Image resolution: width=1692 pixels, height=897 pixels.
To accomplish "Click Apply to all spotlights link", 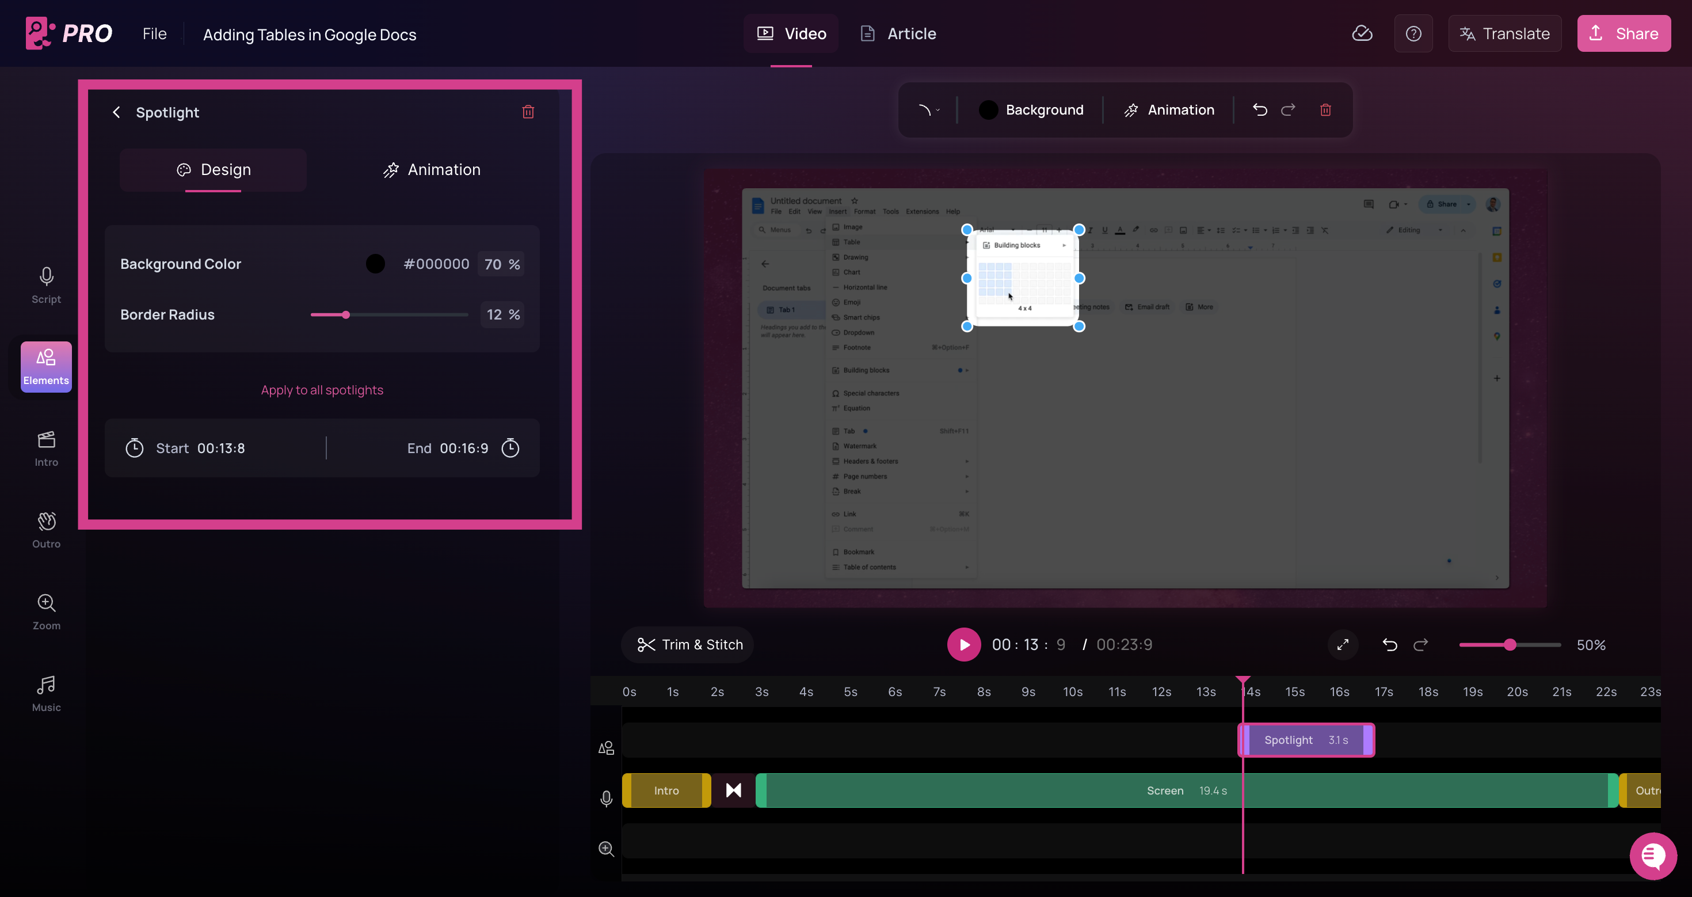I will (x=322, y=390).
